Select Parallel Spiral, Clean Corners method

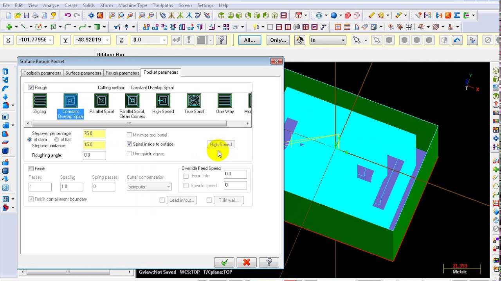[x=132, y=106]
